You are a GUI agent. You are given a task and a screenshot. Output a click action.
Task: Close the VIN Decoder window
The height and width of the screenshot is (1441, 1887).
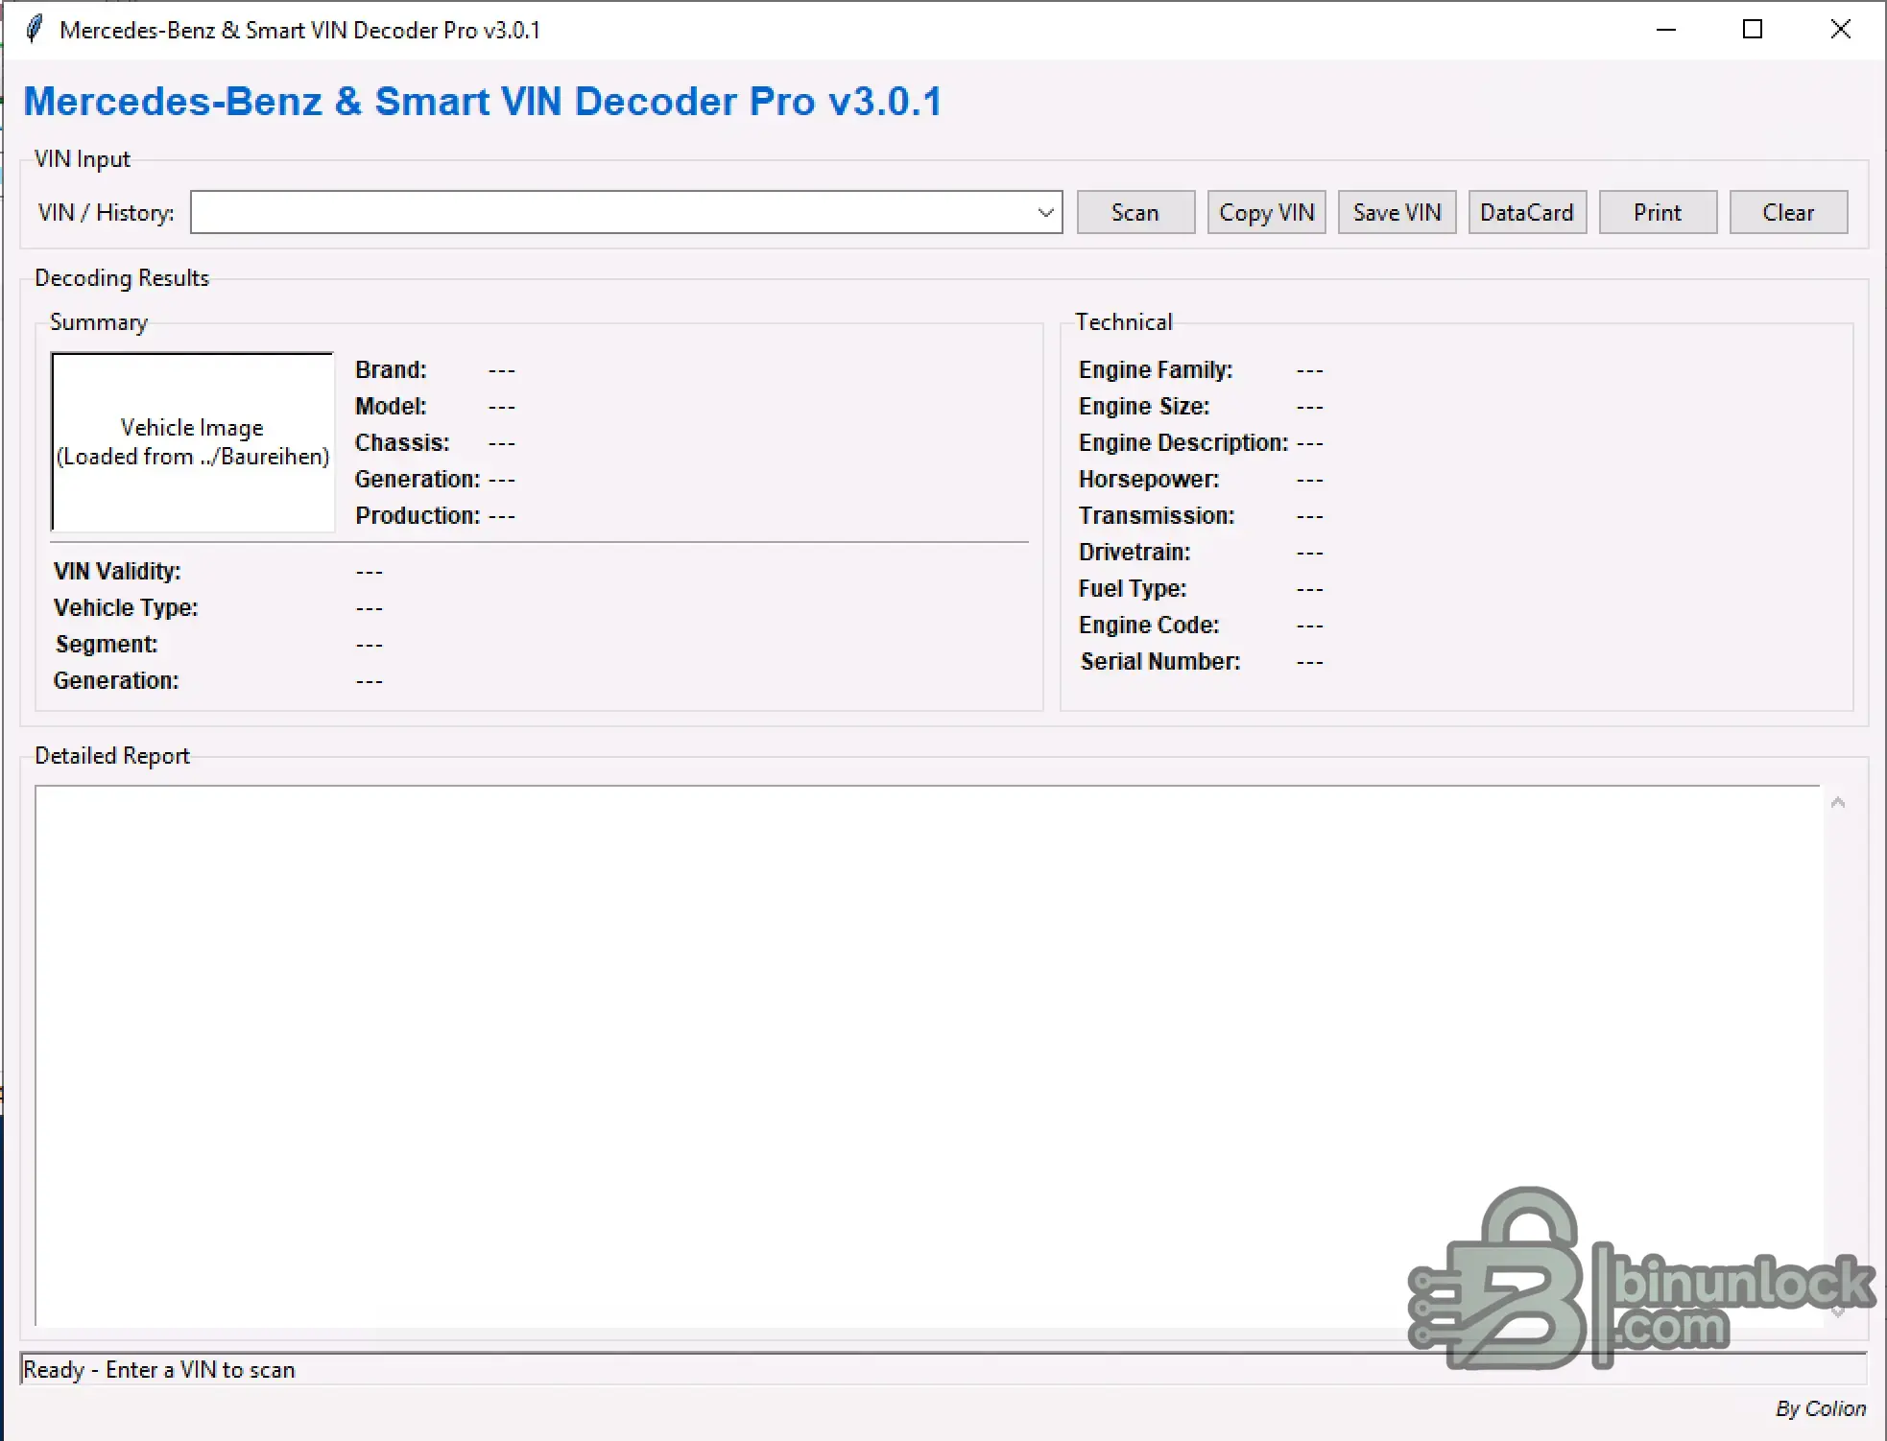point(1841,29)
